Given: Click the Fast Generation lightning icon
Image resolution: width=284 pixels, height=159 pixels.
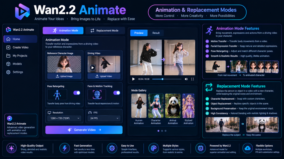Looking at the screenshot, I should click(x=65, y=148).
